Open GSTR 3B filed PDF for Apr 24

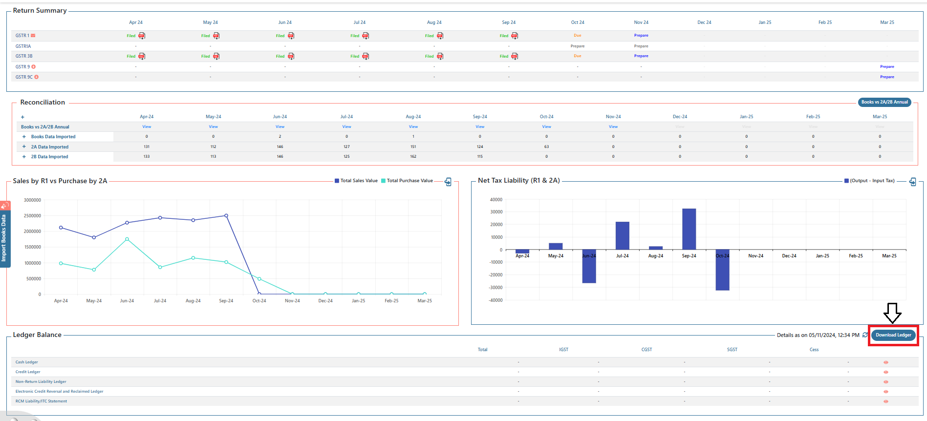tap(142, 56)
